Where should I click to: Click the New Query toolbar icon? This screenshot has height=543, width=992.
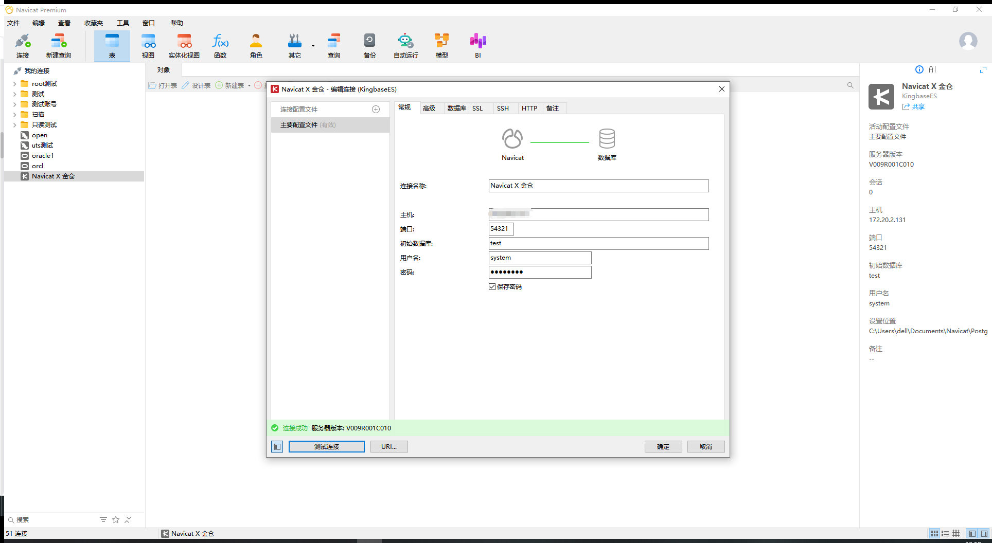click(x=59, y=46)
